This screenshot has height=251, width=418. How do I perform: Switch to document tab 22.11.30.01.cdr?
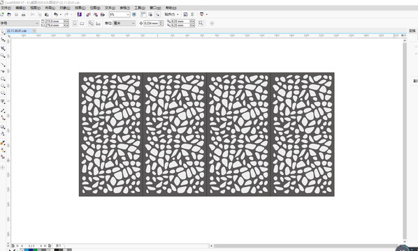pyautogui.click(x=17, y=31)
